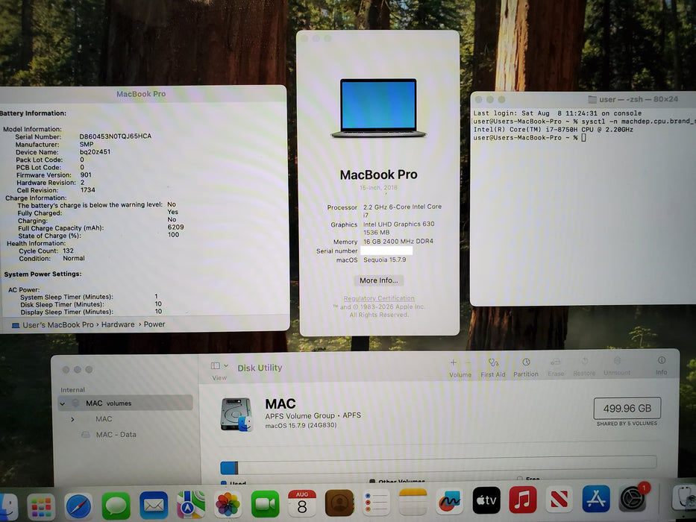Launch FaceTime from the Dock

pos(265,504)
